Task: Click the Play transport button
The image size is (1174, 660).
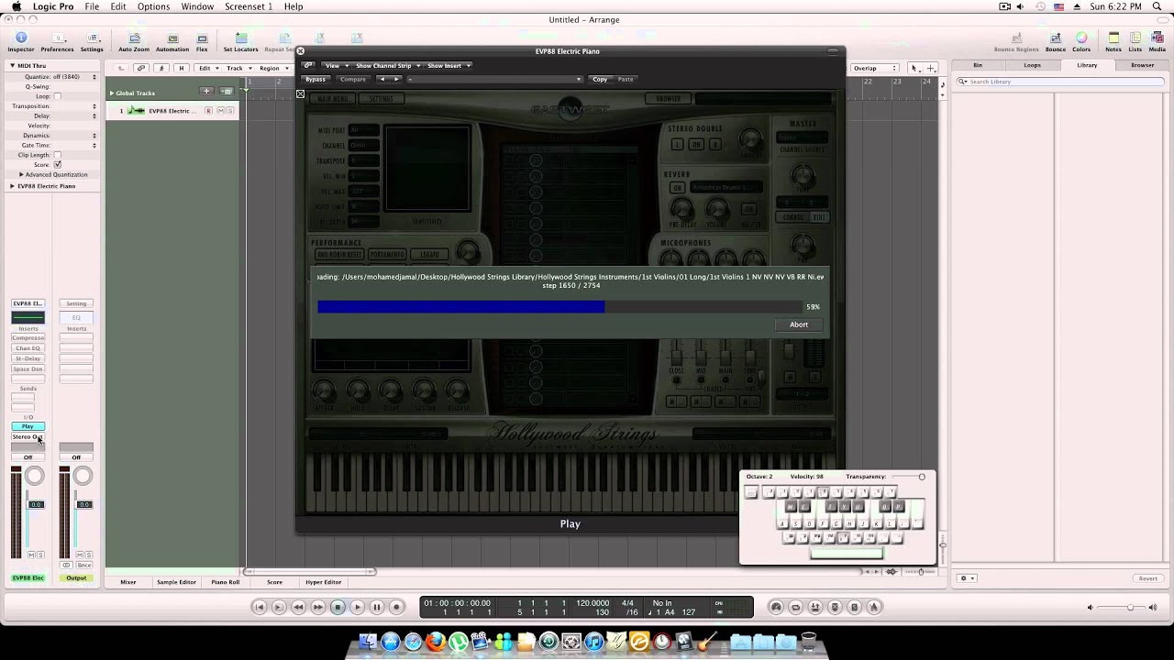Action: [358, 607]
